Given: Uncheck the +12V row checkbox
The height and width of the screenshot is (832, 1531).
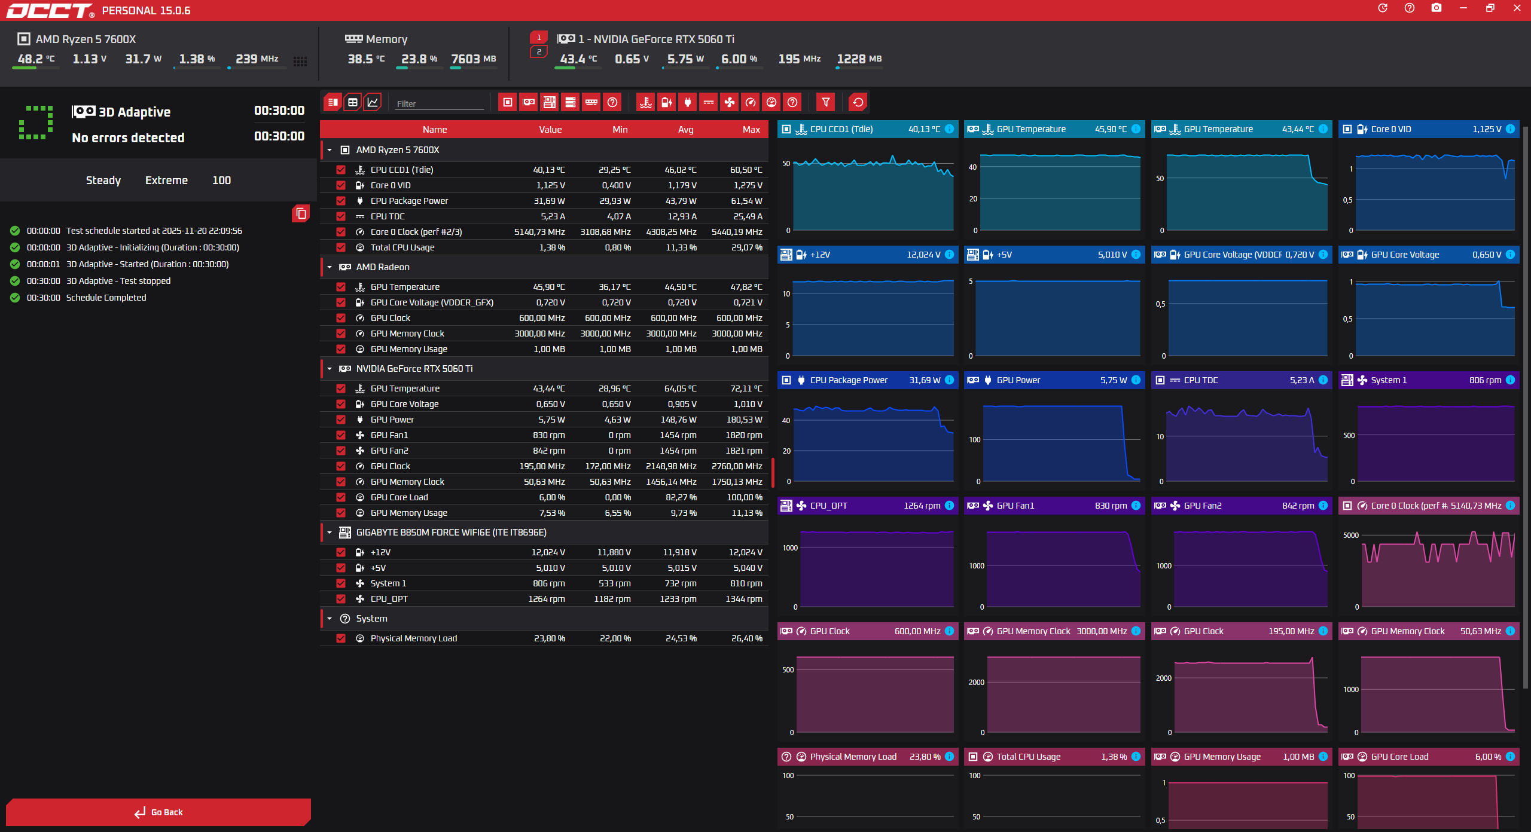Looking at the screenshot, I should [341, 552].
